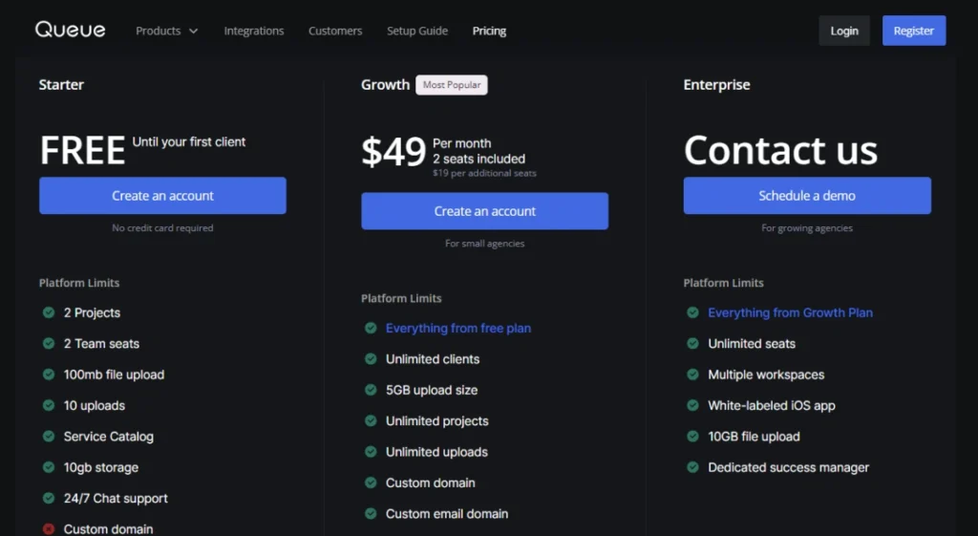978x536 pixels.
Task: Click check icon beside Everything from Growth Plan
Action: click(x=692, y=312)
